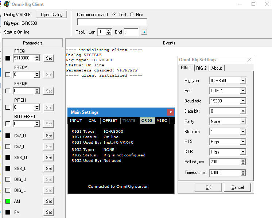Toggle the RITOFFSET indicator checkbox

click(x=8, y=124)
